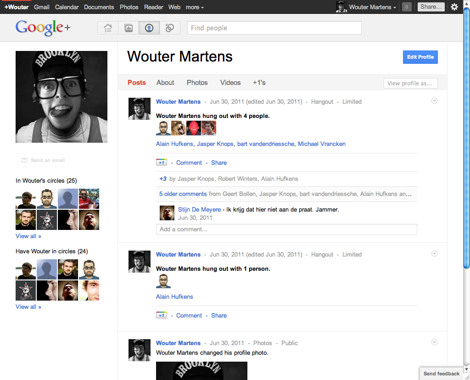Expand 5 older comments
The width and height of the screenshot is (470, 380).
pyautogui.click(x=183, y=194)
